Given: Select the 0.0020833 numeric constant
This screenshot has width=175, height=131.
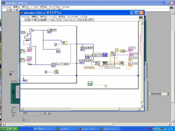Looking at the screenshot, I should (x=89, y=68).
